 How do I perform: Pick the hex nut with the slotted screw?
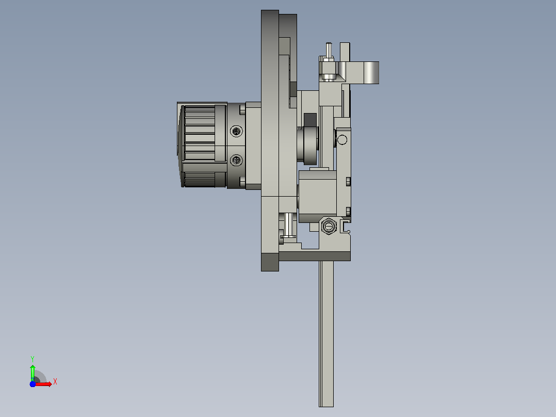coord(329,226)
